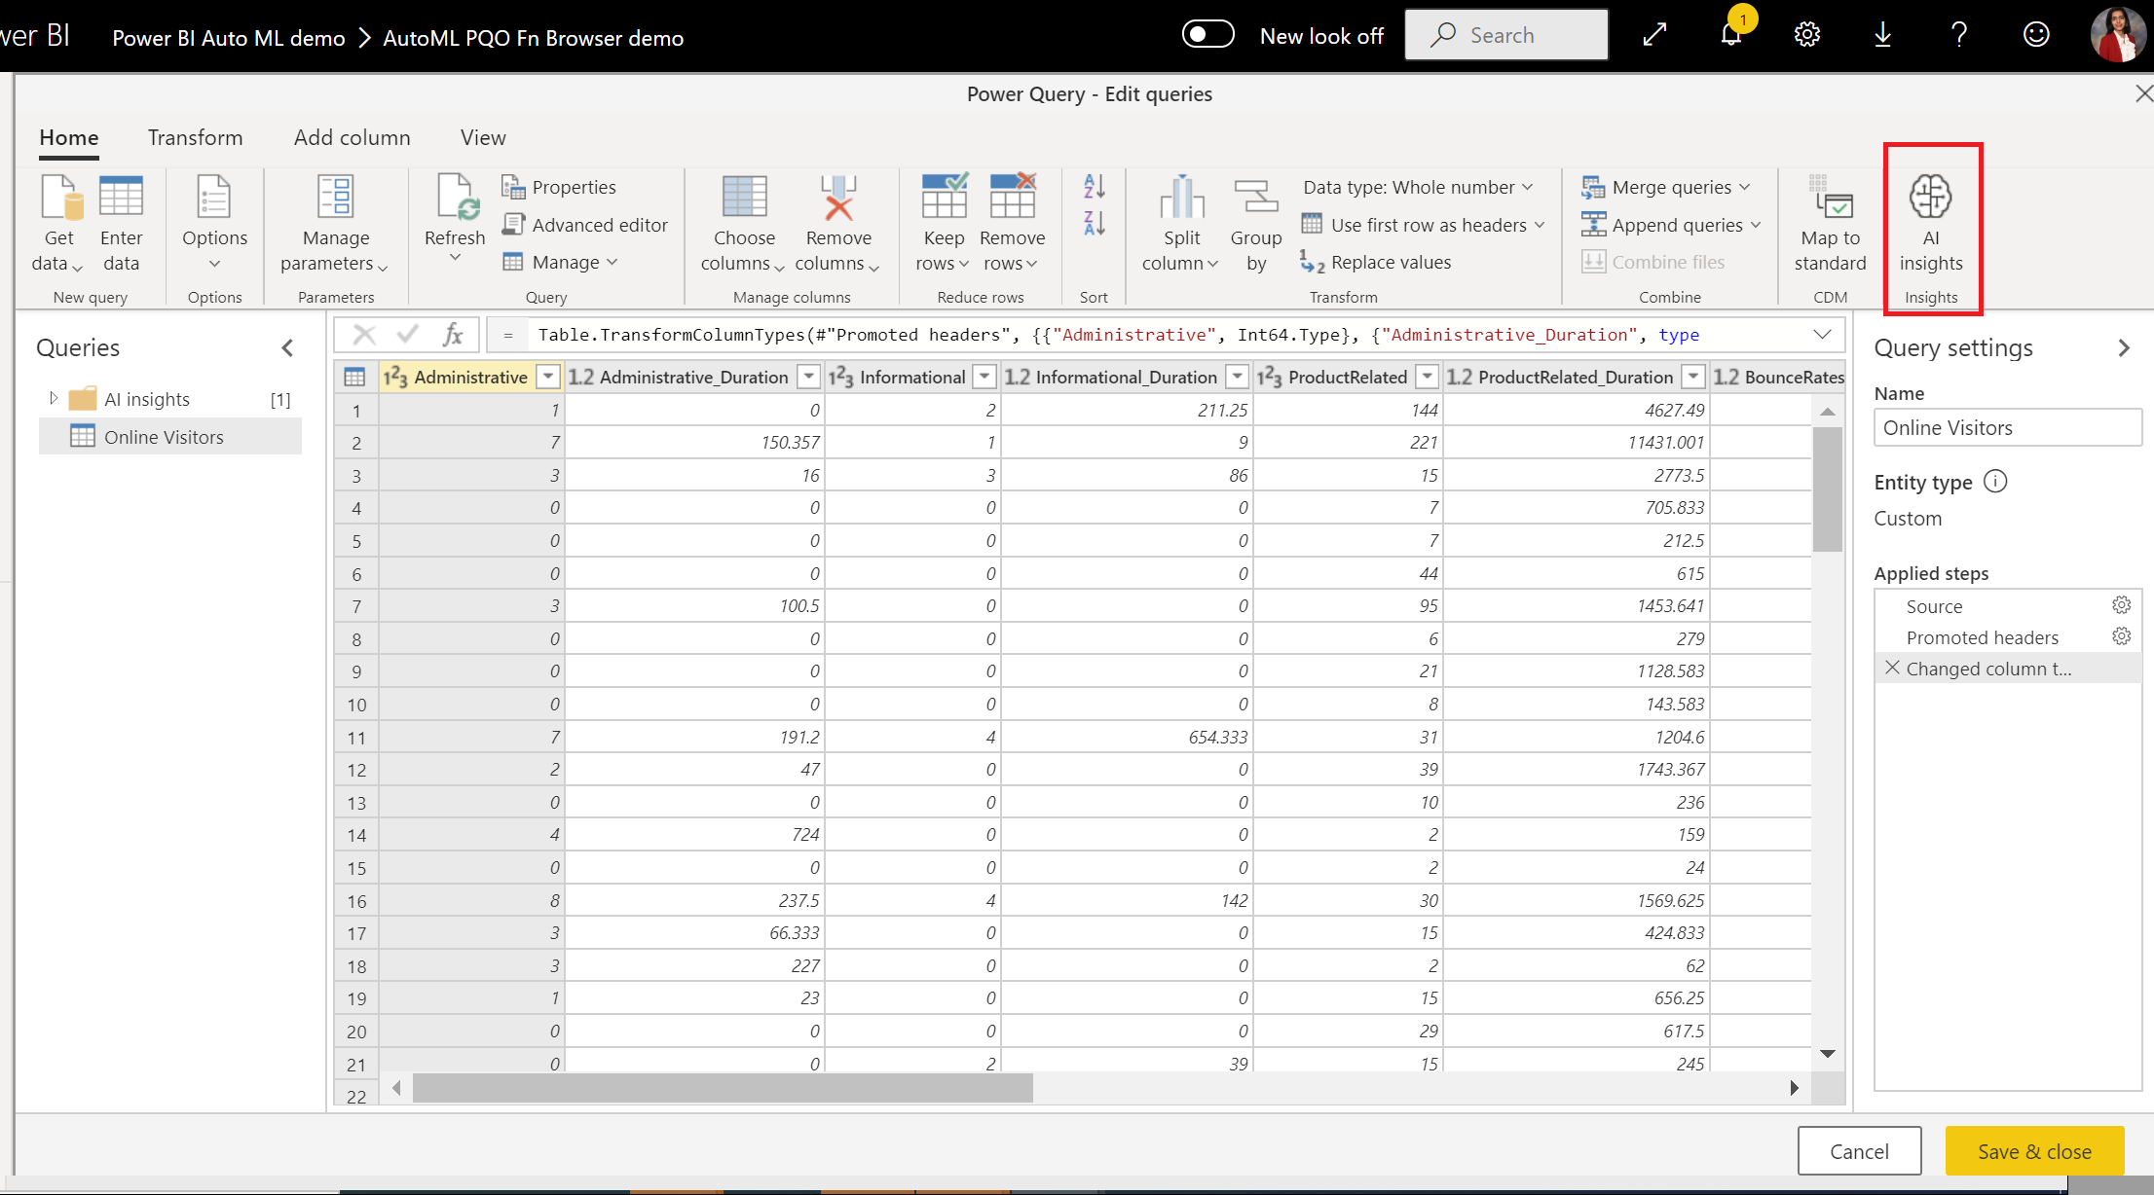Click the Cancel button

pos(1859,1151)
